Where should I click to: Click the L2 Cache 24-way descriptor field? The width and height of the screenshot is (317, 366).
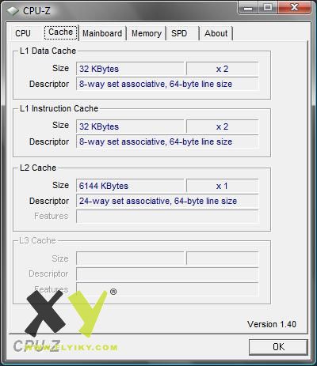pos(167,201)
